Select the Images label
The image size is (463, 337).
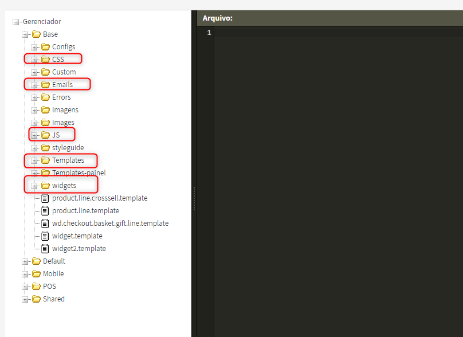(63, 123)
